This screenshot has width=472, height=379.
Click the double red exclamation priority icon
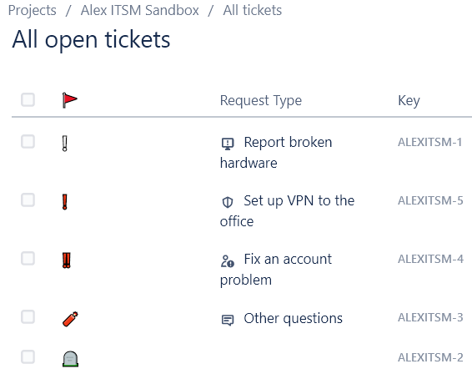point(67,260)
